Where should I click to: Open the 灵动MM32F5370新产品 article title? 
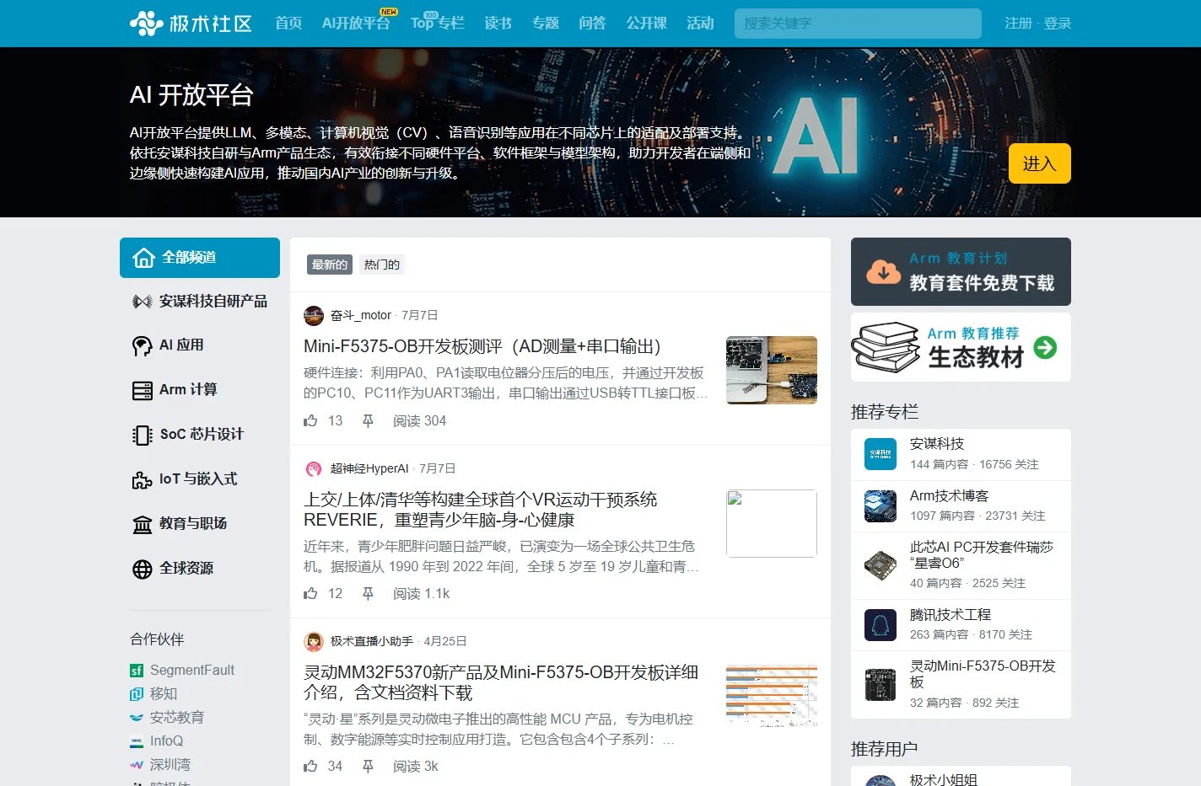[501, 682]
